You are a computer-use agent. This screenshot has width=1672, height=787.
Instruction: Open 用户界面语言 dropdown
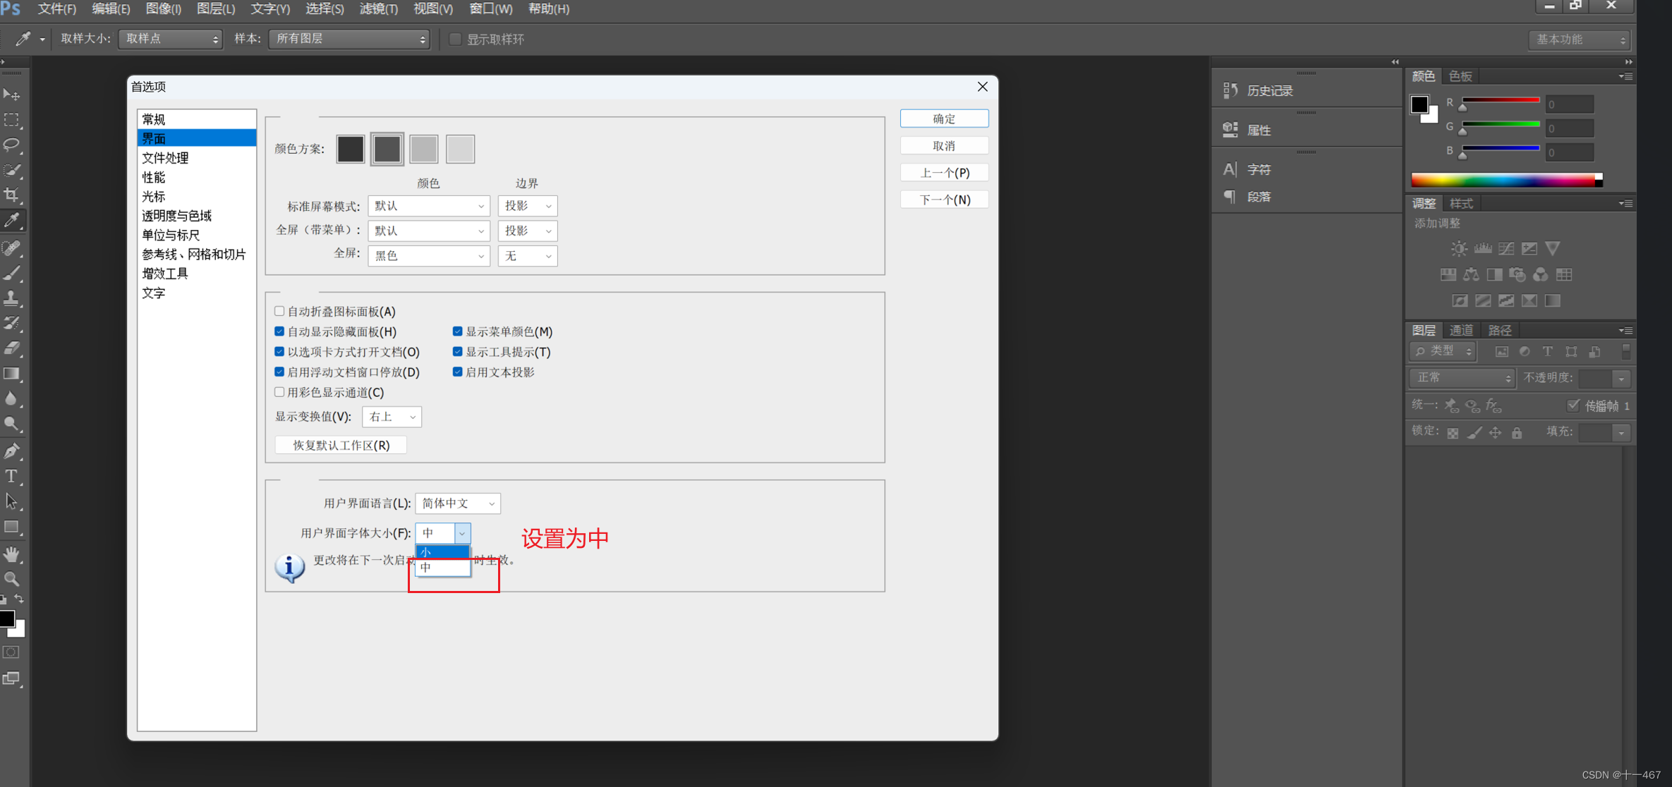pyautogui.click(x=458, y=504)
